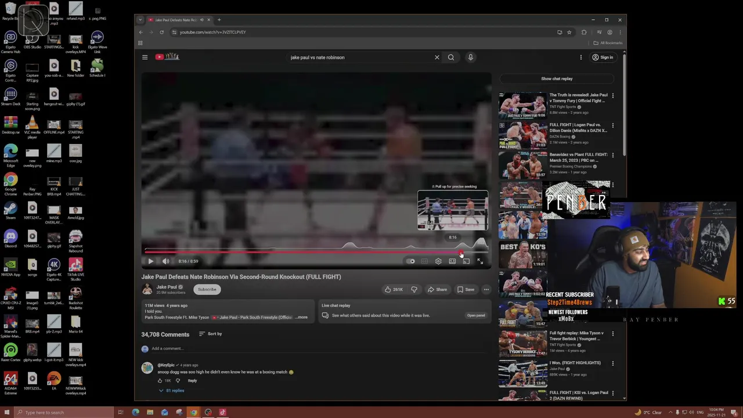
Task: Bookmark this page with the star icon
Action: [569, 33]
